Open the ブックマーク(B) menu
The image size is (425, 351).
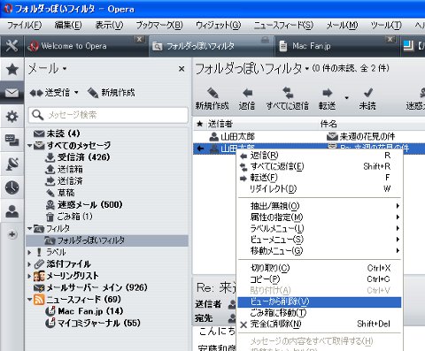159,26
